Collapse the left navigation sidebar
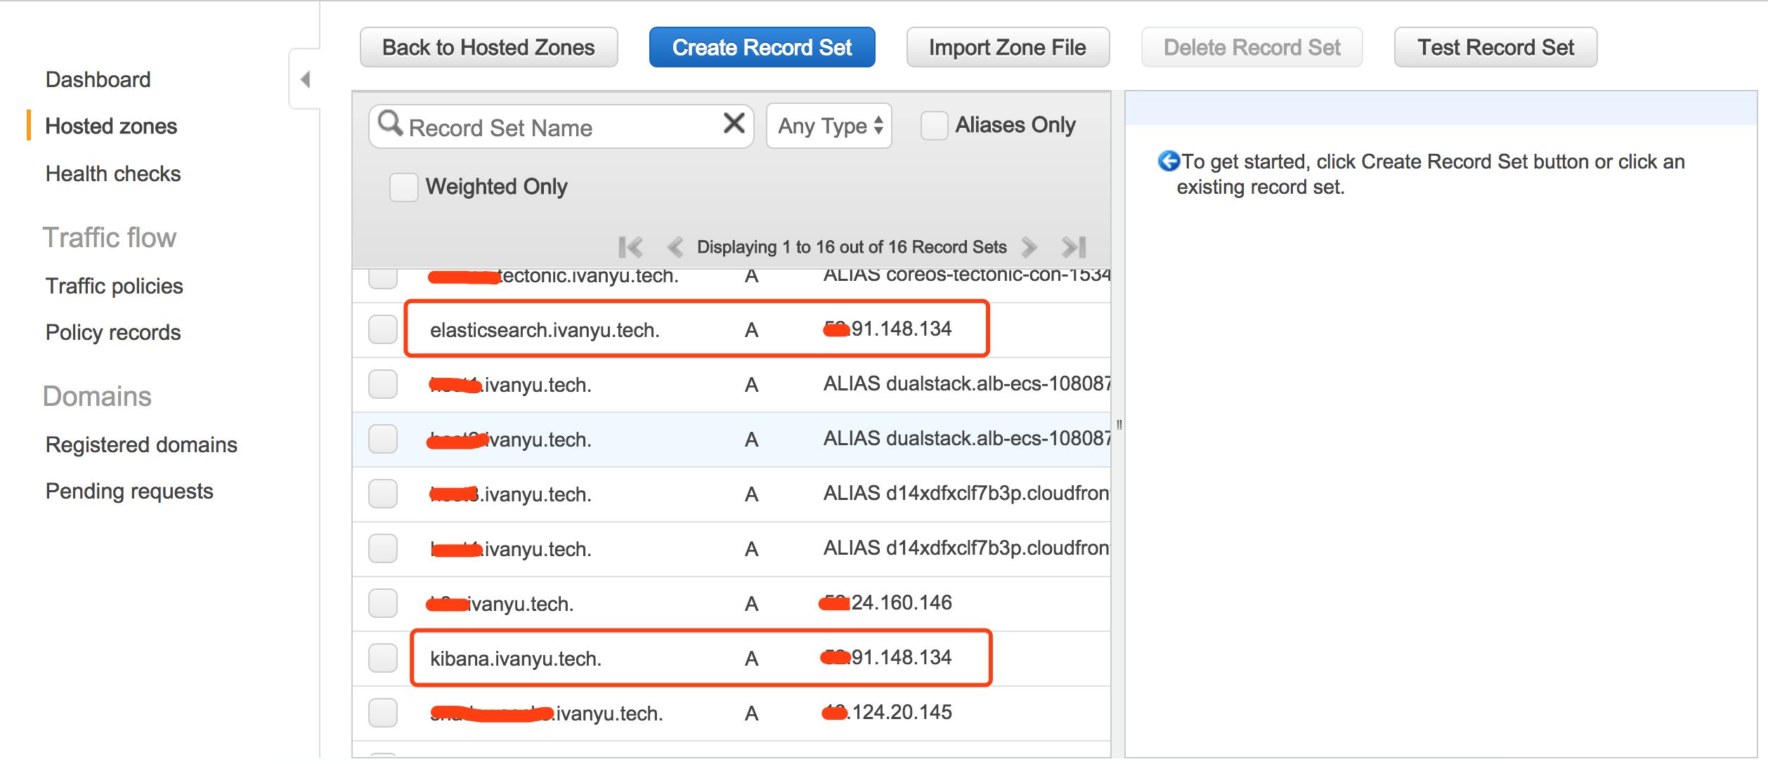Image resolution: width=1768 pixels, height=764 pixels. [x=305, y=79]
